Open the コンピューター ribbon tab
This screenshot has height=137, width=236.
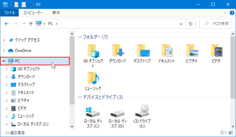[x=33, y=13]
